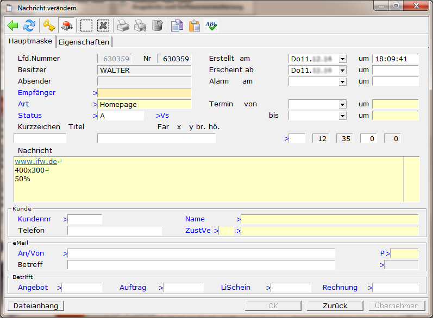The image size is (433, 318).
Task: Open the 'Alarm am' date dropdown
Action: pos(342,81)
